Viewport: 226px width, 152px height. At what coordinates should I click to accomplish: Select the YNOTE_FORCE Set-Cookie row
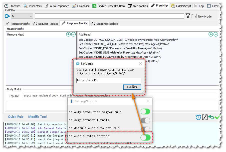coord(120,48)
